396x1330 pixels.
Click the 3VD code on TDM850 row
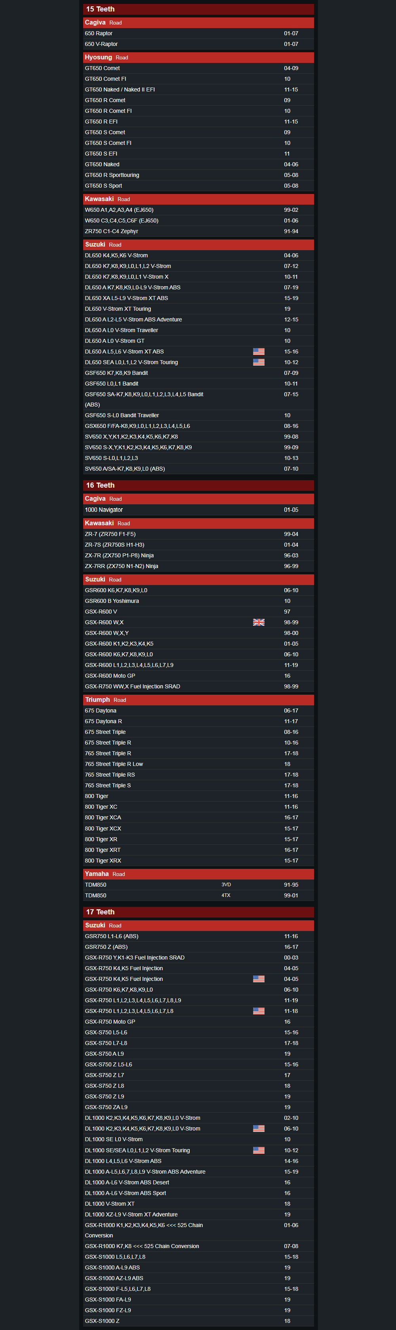[x=226, y=885]
